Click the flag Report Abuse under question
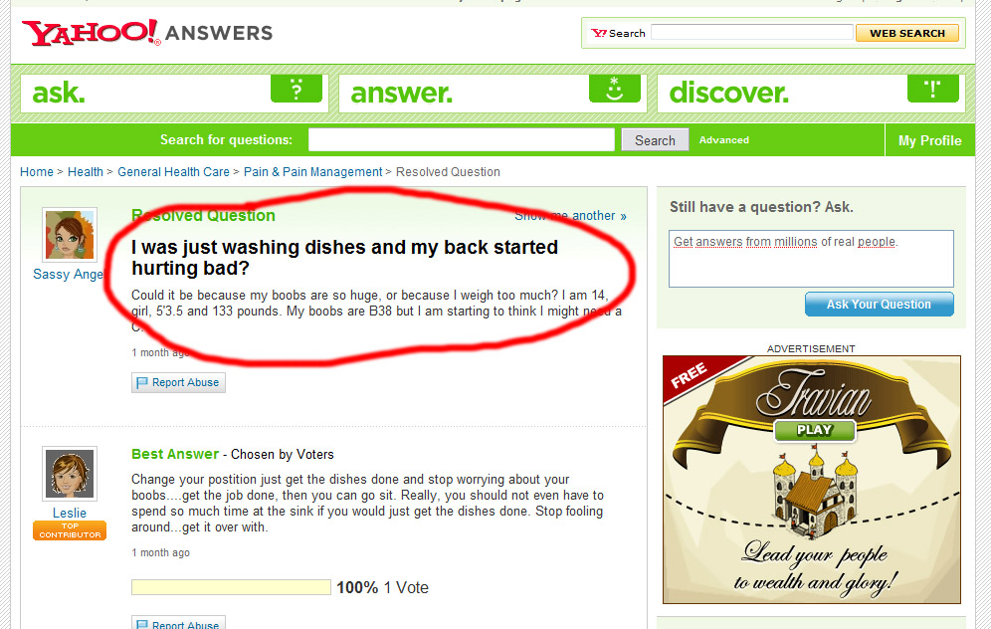 click(178, 382)
